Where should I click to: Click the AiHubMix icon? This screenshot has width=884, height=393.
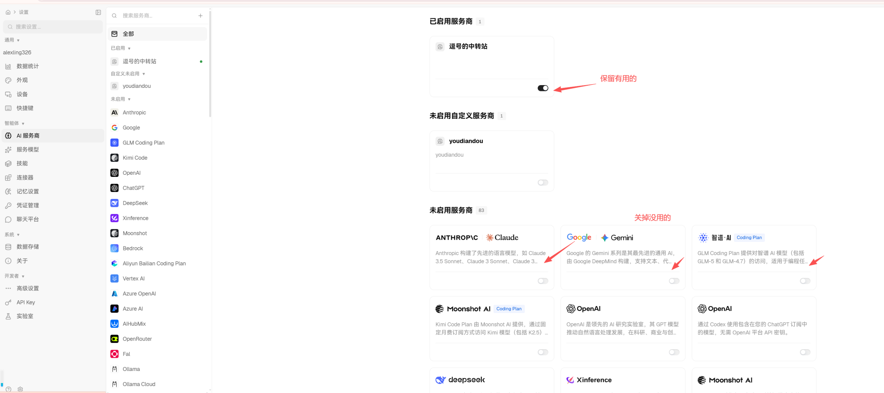(x=115, y=324)
